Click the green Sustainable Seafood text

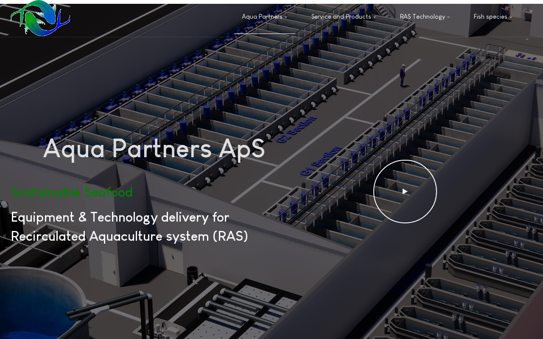(72, 192)
